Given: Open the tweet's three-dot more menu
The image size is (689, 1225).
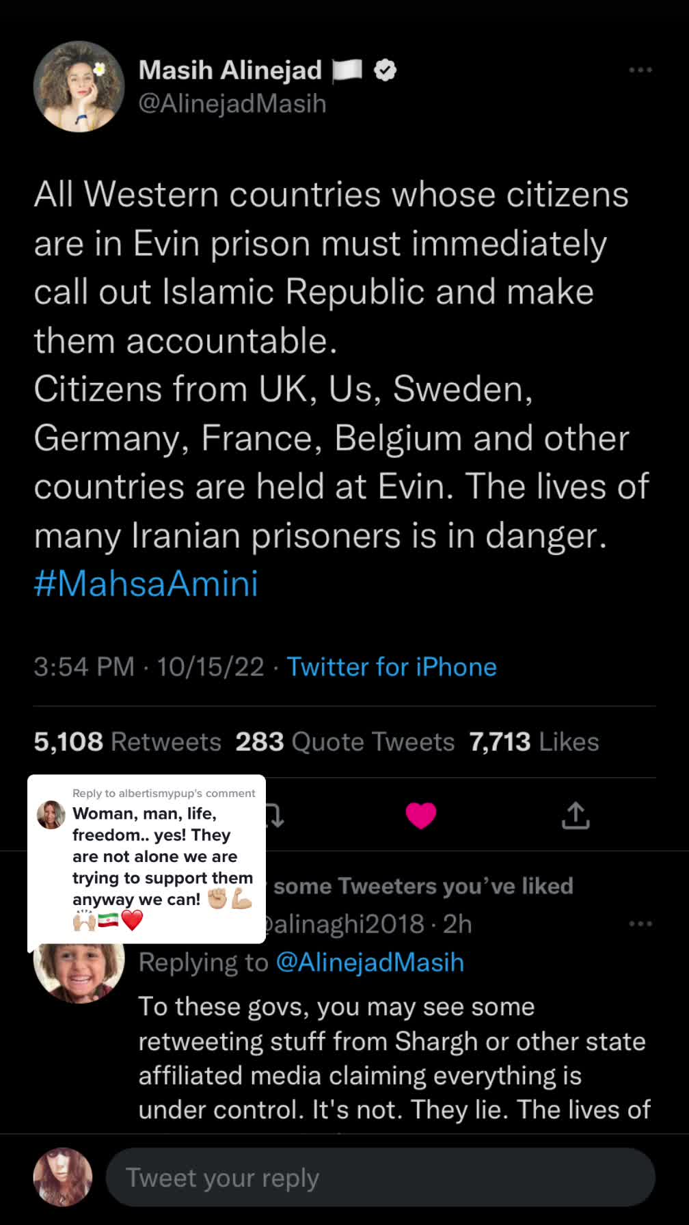Looking at the screenshot, I should point(640,70).
